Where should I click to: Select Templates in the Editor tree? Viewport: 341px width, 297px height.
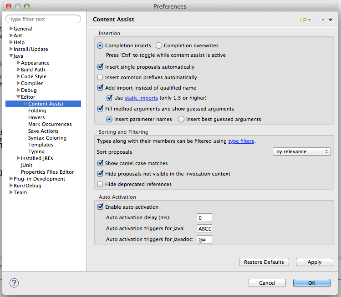(x=41, y=145)
